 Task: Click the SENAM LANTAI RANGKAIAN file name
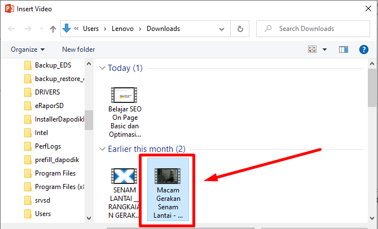tap(124, 203)
